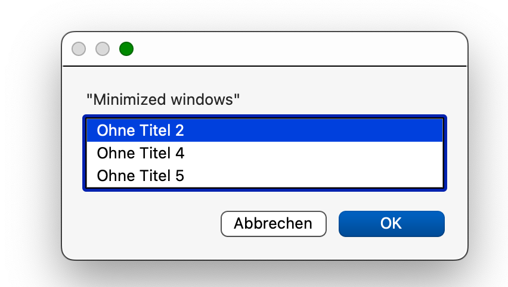Click the "Minimized windows" label text

click(163, 99)
